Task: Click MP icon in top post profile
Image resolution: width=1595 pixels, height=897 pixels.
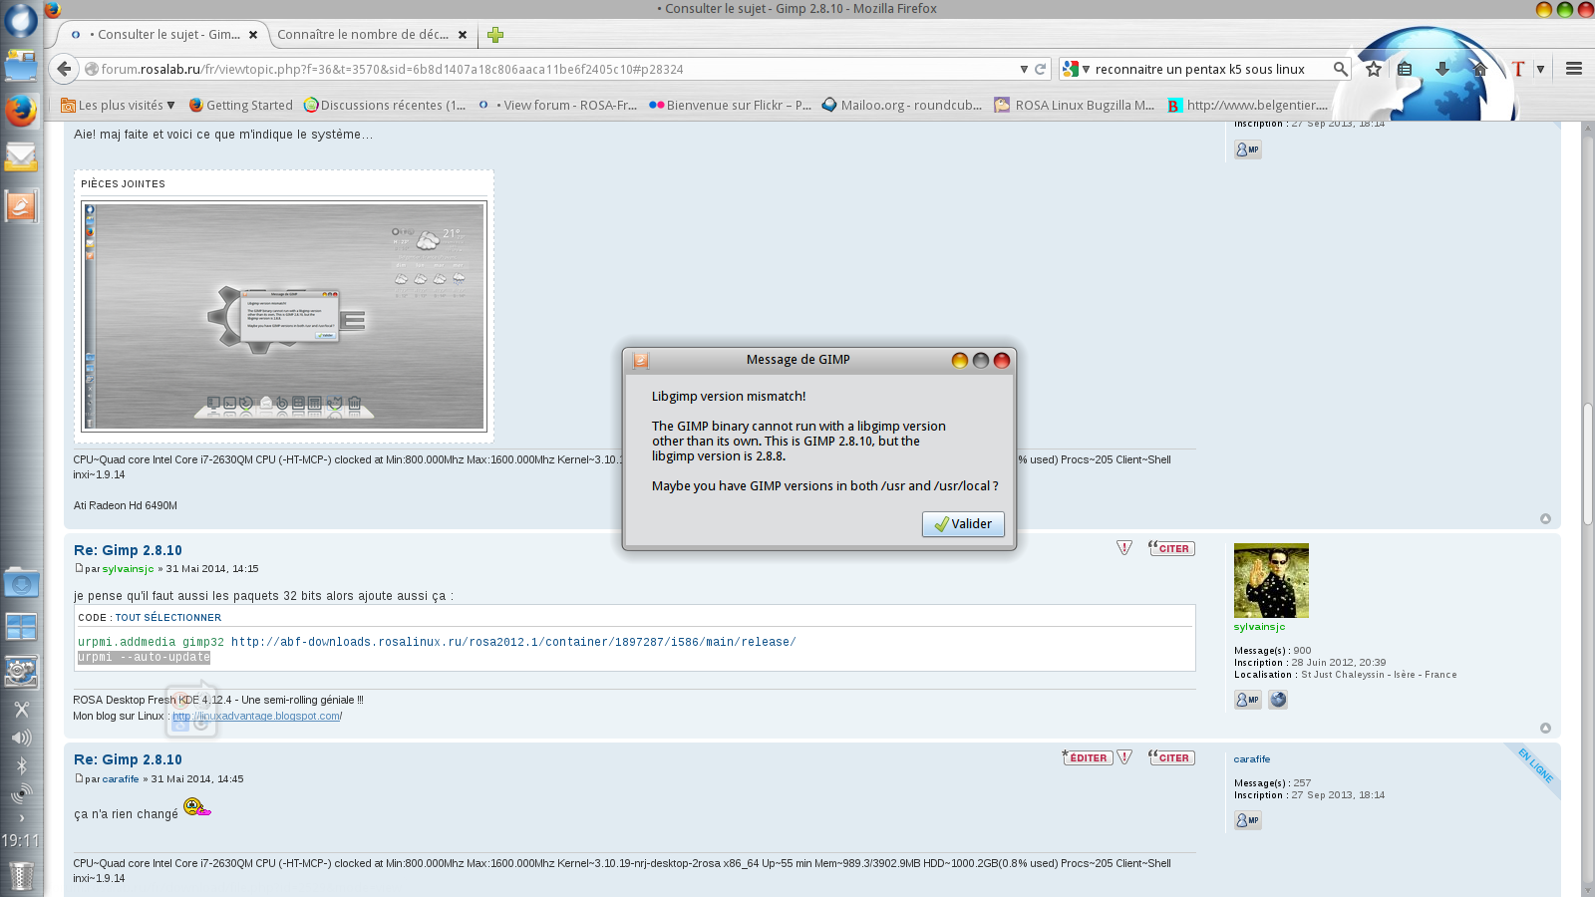Action: (1248, 149)
